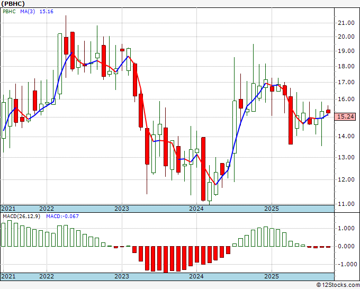The width and height of the screenshot is (360, 289).
Task: Click 2021 on the price chart timeline
Action: coord(8,209)
